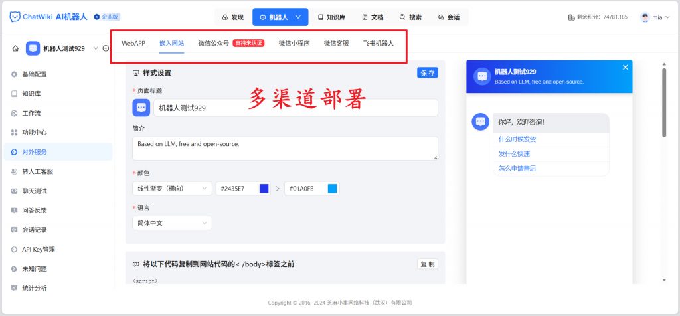Click the 页面标题 input field
Viewport: 680px width, 316px height.
(x=296, y=108)
